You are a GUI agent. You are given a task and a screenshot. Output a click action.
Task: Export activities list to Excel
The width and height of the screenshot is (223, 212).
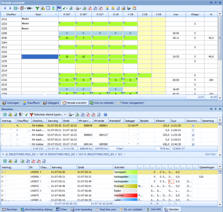[x=22, y=161]
